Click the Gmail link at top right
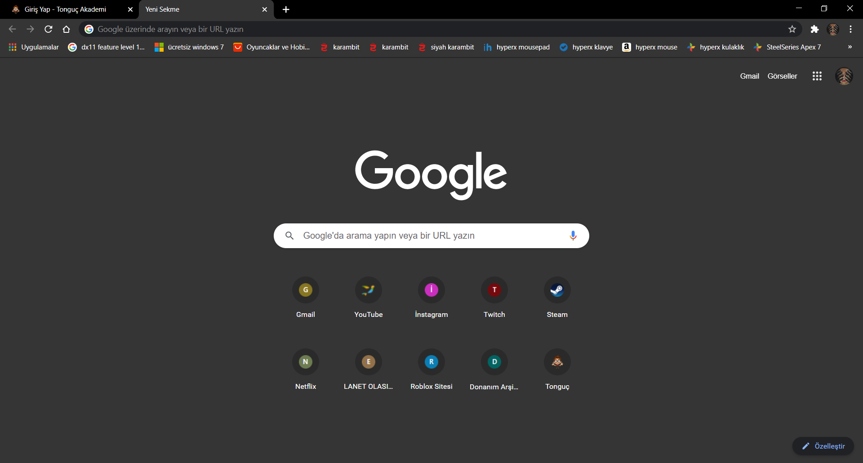 click(749, 76)
